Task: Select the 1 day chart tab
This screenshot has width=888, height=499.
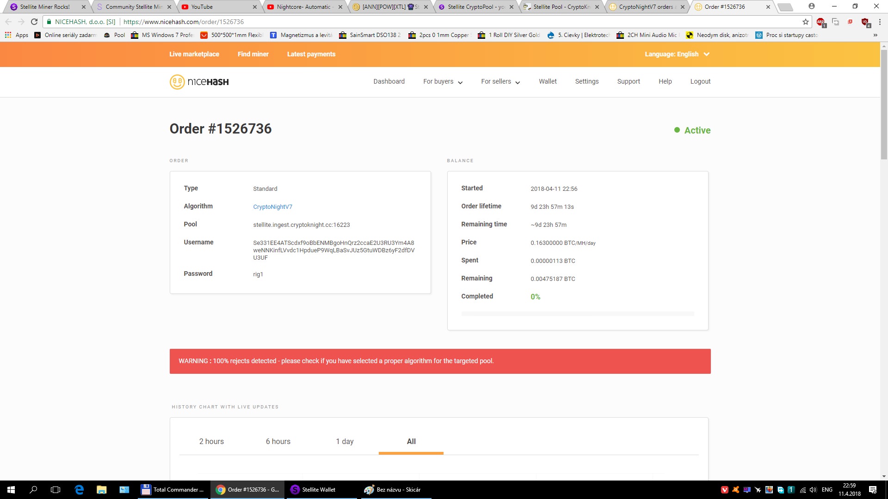Action: pyautogui.click(x=345, y=442)
